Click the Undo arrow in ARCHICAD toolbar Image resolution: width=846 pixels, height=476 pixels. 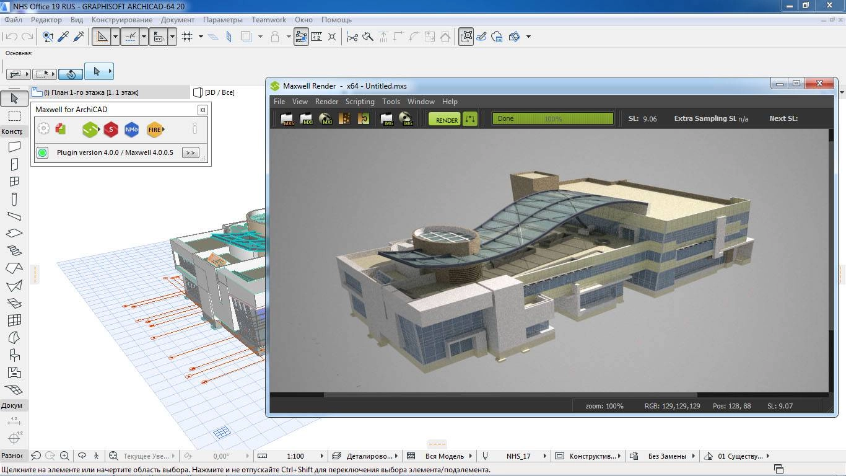point(11,37)
